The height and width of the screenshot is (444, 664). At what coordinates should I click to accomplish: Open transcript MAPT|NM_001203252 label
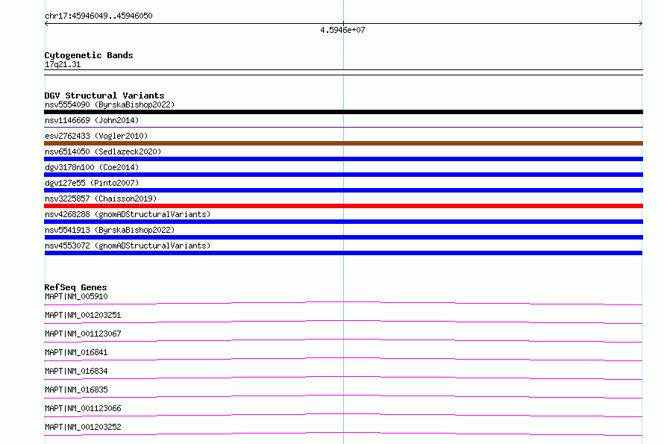[x=83, y=427]
